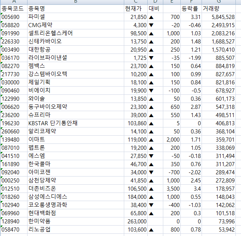Select change rate cell -2.02
The width and height of the screenshot is (241, 236).
point(191,172)
